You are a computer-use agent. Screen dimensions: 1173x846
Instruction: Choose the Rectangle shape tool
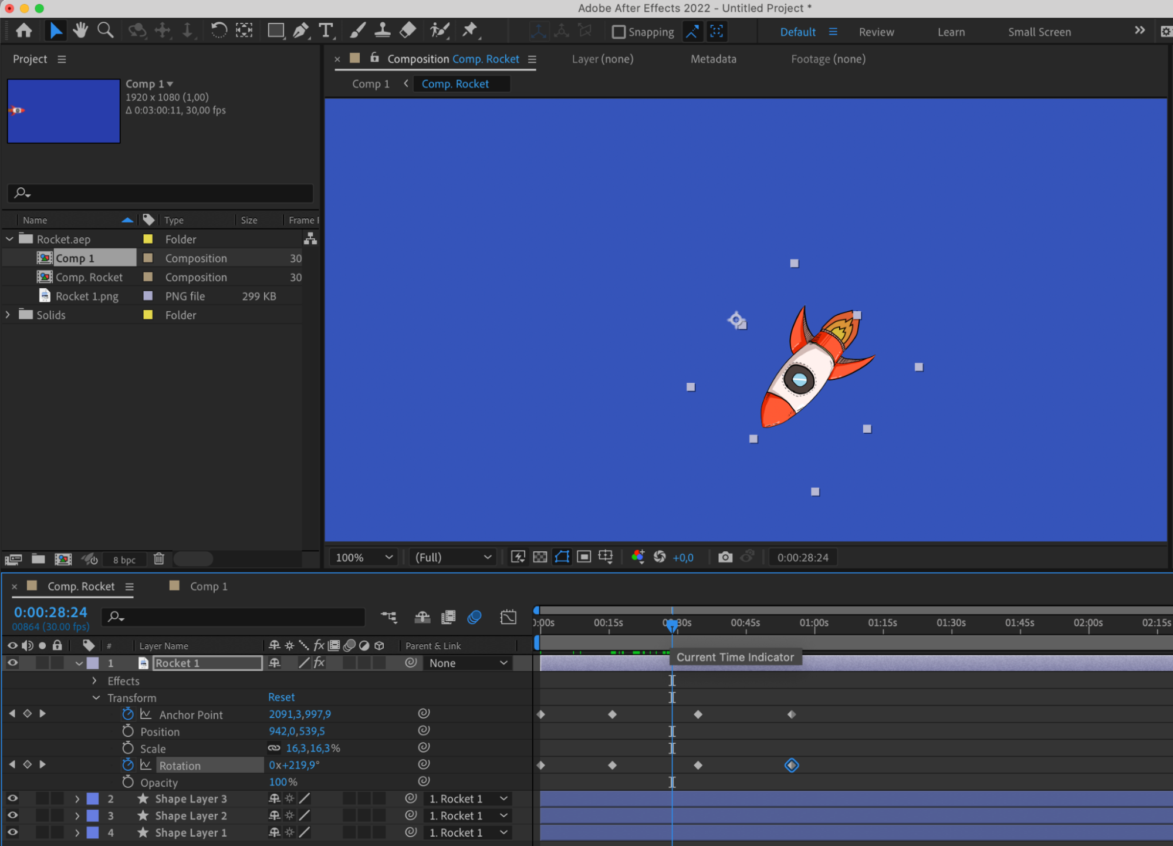pyautogui.click(x=275, y=31)
